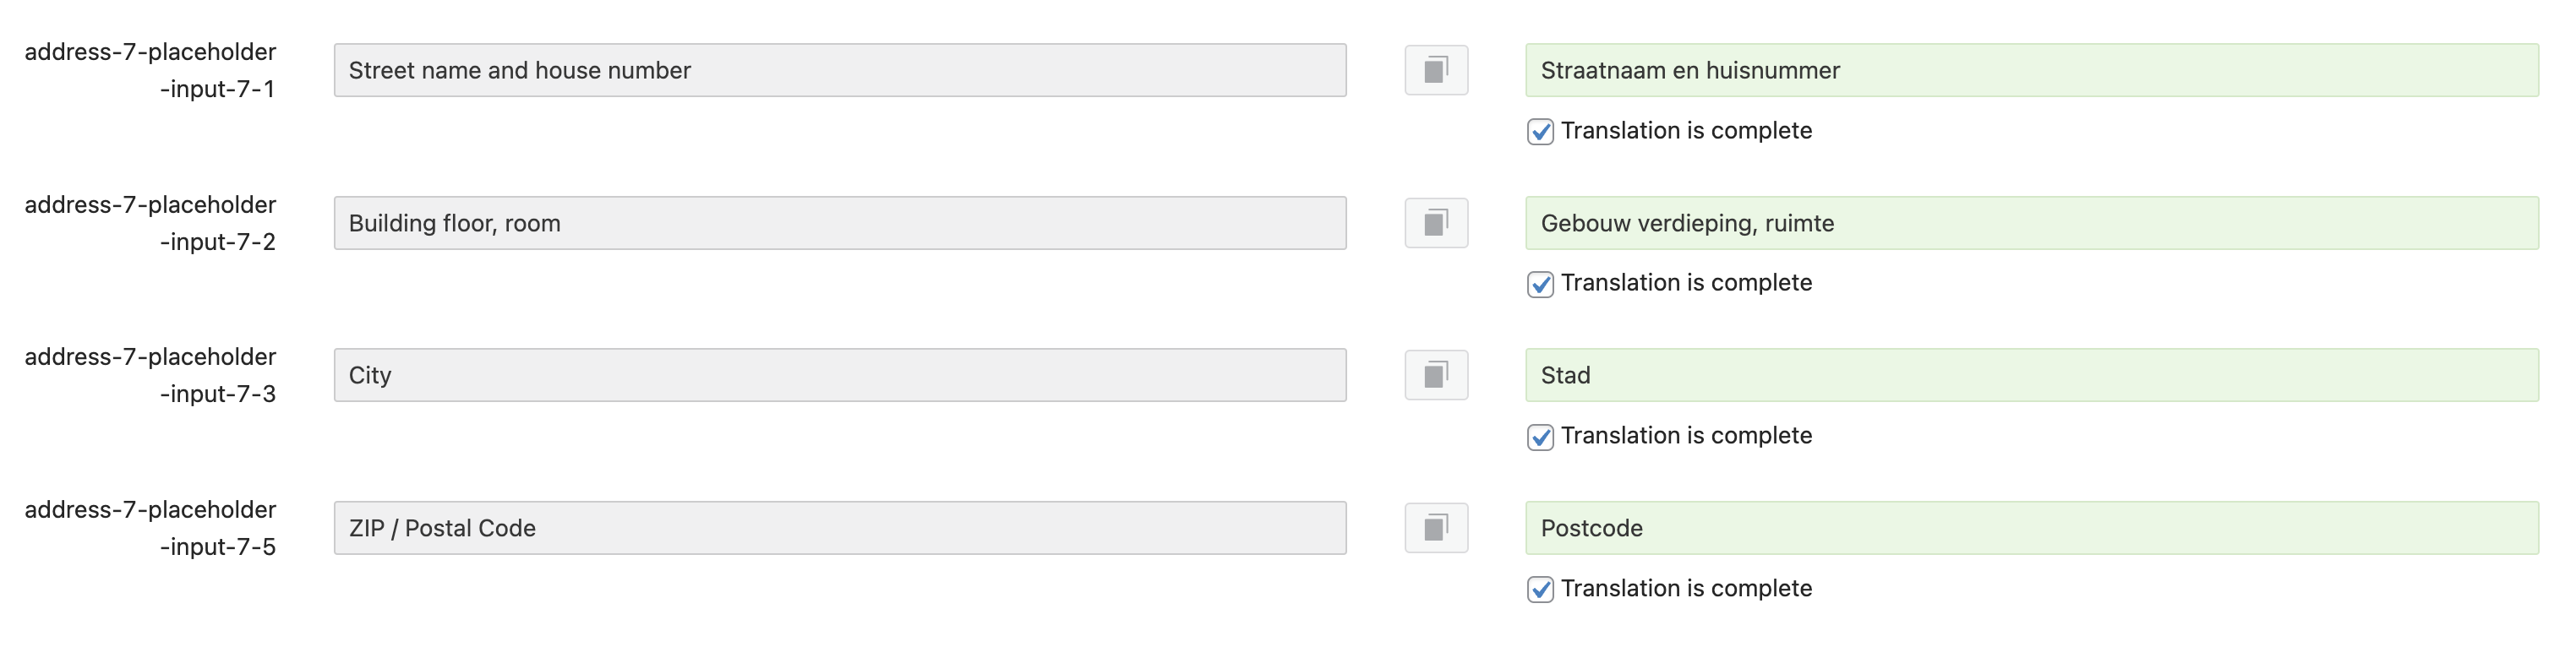Click into the Stad translation field

pos(2032,375)
